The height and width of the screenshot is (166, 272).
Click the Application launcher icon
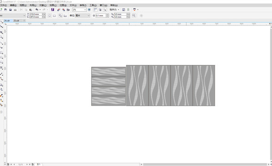[135, 10]
